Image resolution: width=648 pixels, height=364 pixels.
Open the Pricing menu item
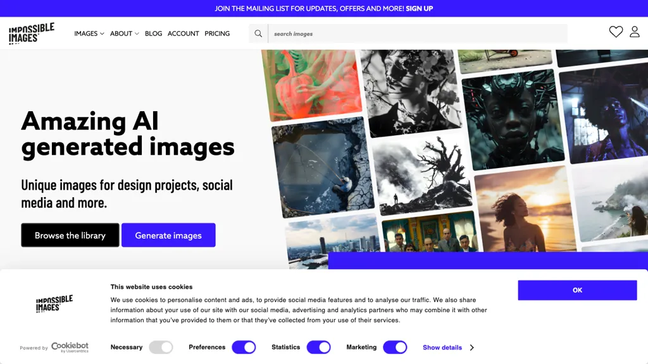(217, 33)
